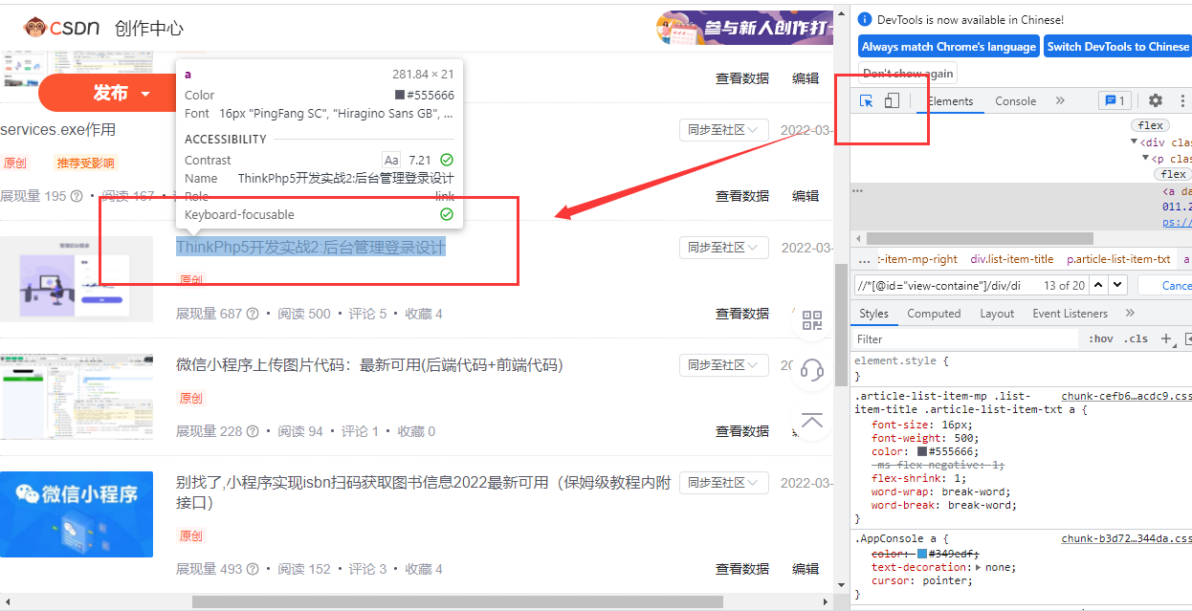The image size is (1192, 611).
Task: Select div.list-item-title breadcrumb
Action: point(1012,259)
